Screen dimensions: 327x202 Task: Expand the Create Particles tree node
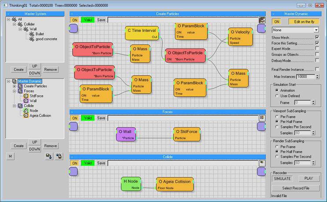pyautogui.click(x=15, y=86)
